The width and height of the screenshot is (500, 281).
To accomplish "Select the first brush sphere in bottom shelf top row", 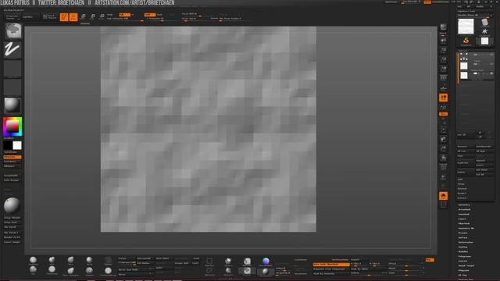I will pyautogui.click(x=33, y=260).
